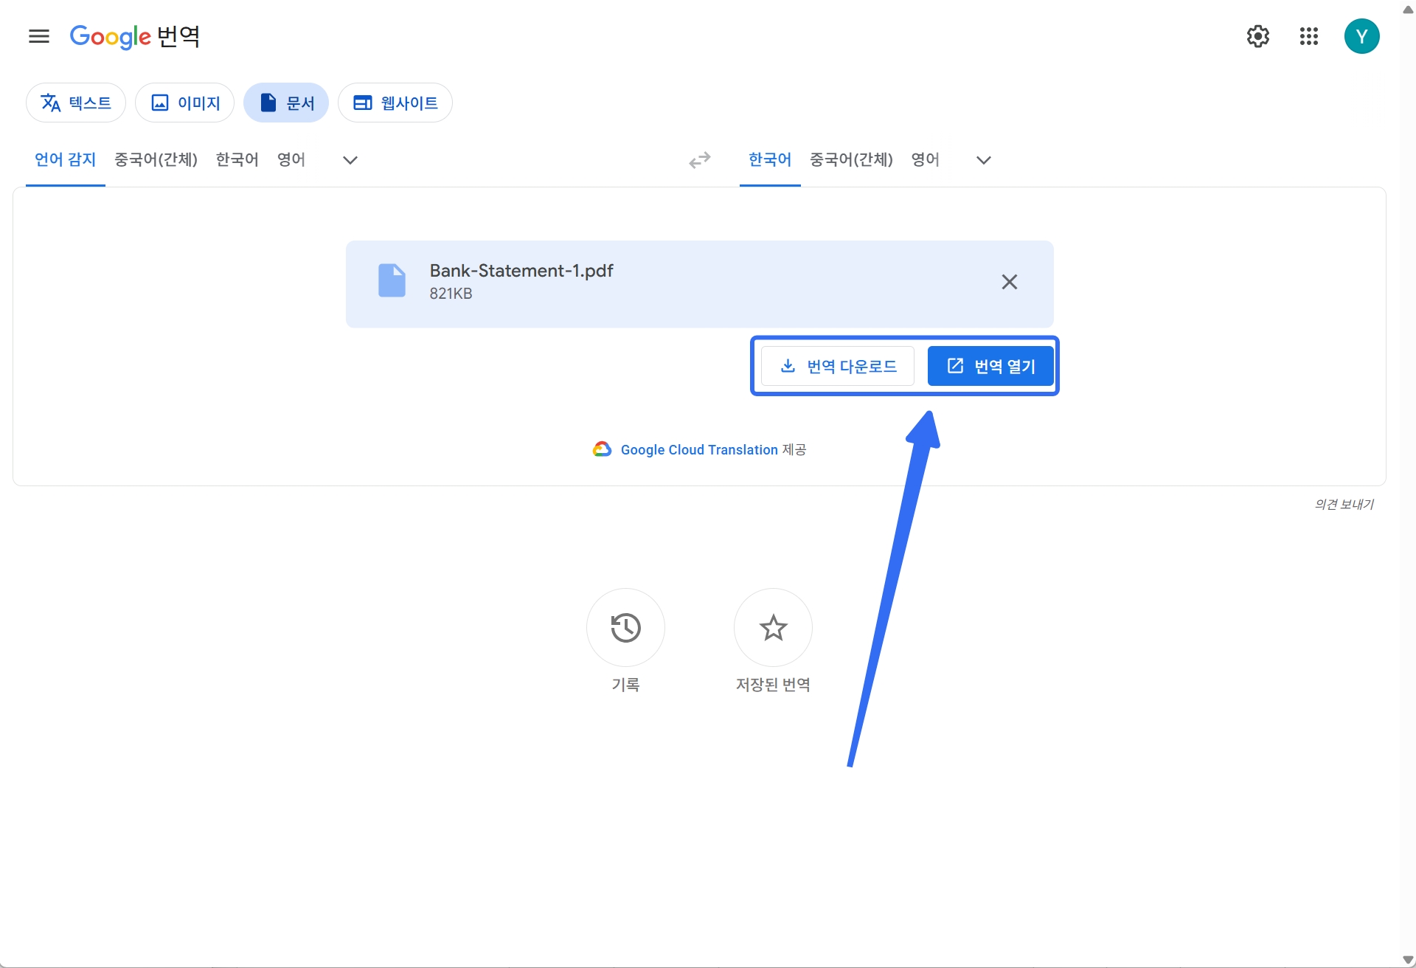Open the Google Cloud Translation link

pos(699,450)
